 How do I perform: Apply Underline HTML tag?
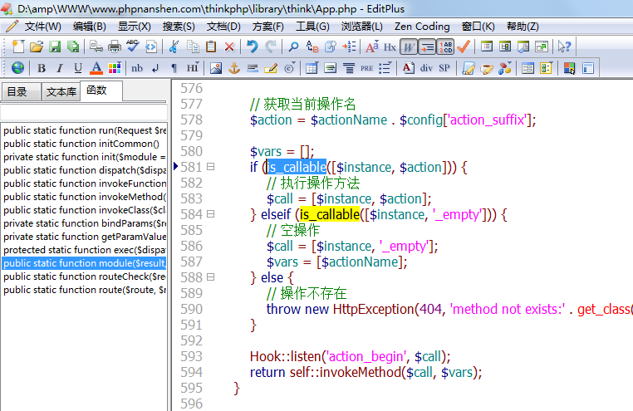coord(78,68)
